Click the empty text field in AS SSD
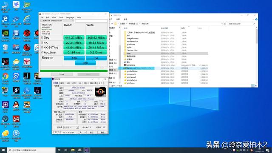 click(x=91, y=21)
